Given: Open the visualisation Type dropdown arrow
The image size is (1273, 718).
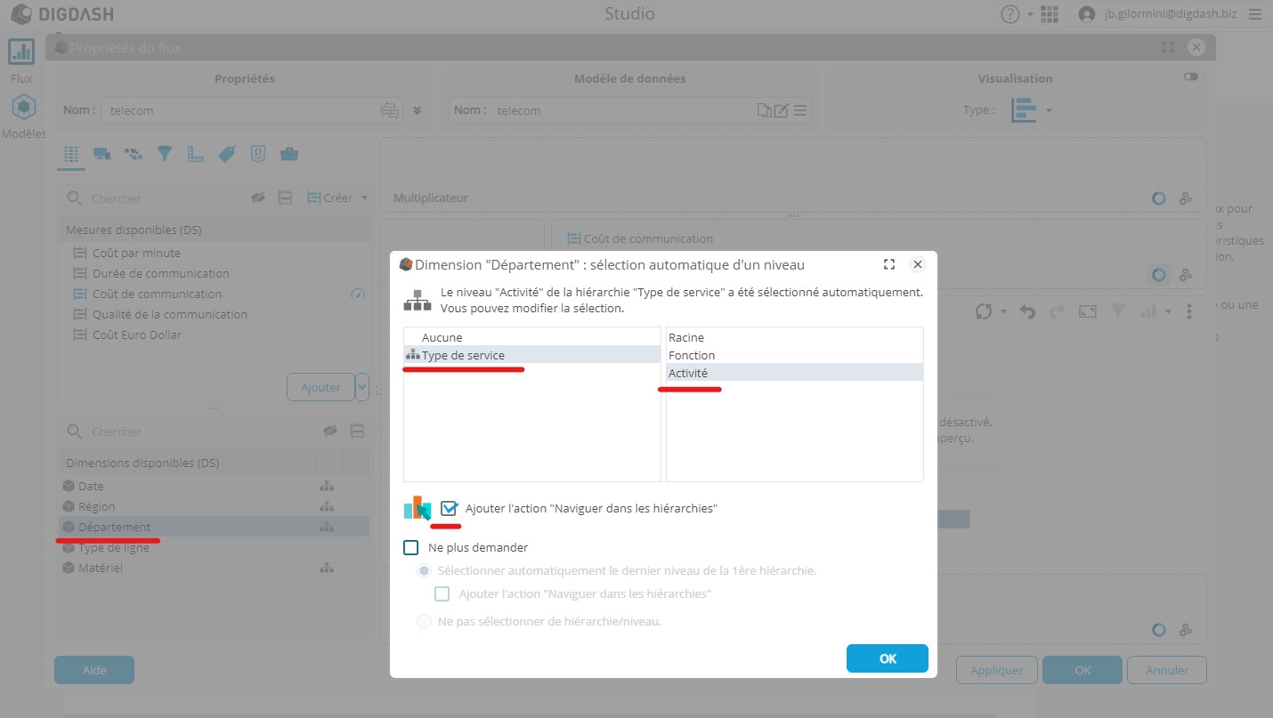Looking at the screenshot, I should tap(1049, 110).
